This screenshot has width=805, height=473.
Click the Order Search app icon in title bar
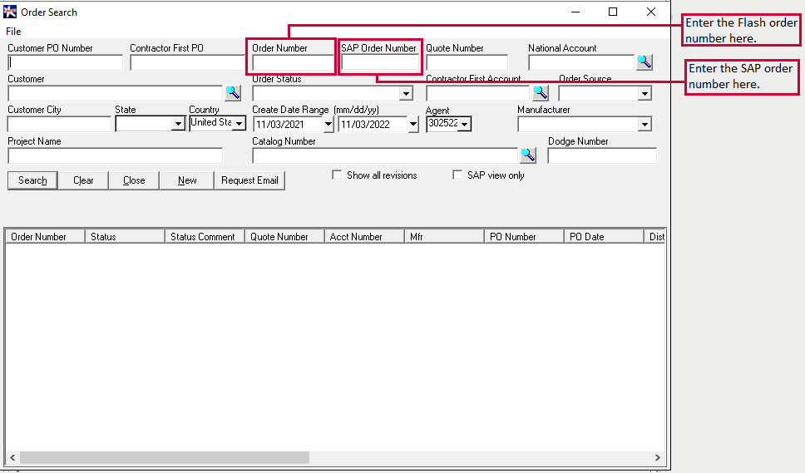(11, 12)
